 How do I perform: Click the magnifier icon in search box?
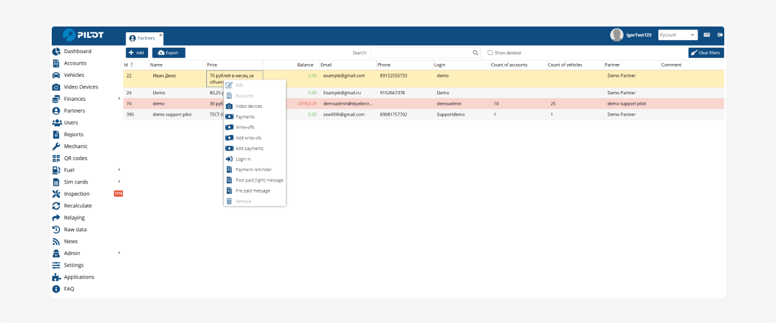(476, 53)
